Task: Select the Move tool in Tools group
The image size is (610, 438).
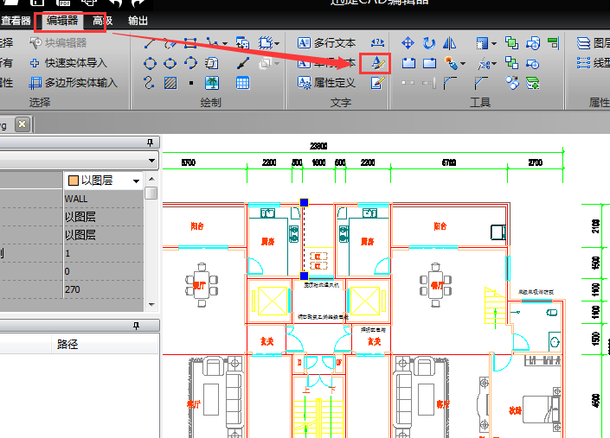Action: [408, 42]
